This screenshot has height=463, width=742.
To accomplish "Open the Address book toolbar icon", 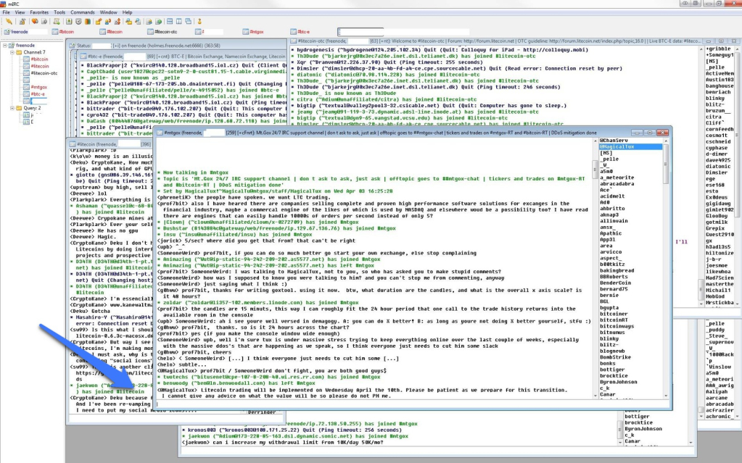I will coord(69,21).
